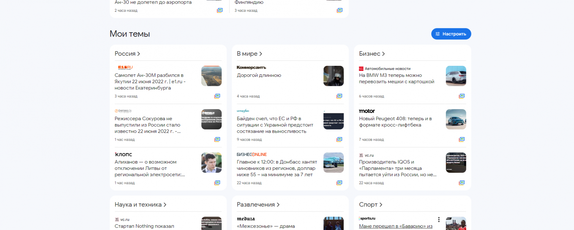Open article about Режиссера Сокурова
The image size is (574, 230).
147,125
